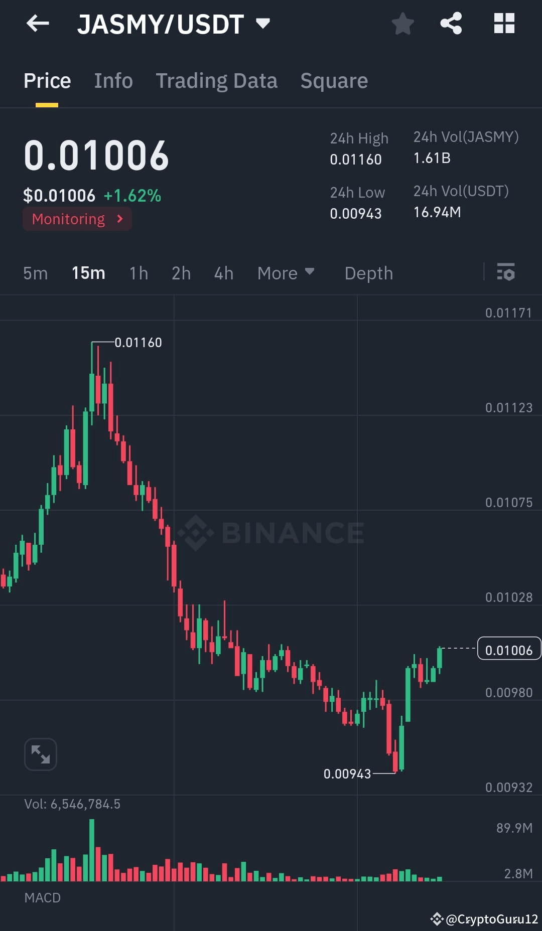Select the 1h timeframe
The image size is (542, 931).
(138, 273)
